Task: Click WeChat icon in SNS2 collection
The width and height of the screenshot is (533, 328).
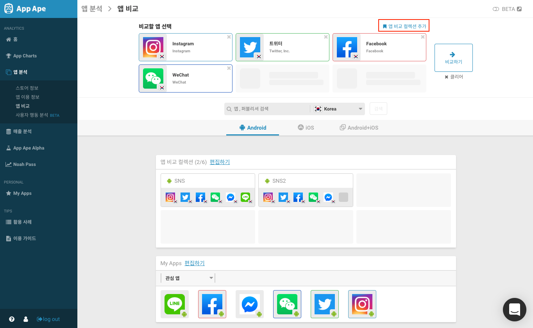Action: click(313, 197)
